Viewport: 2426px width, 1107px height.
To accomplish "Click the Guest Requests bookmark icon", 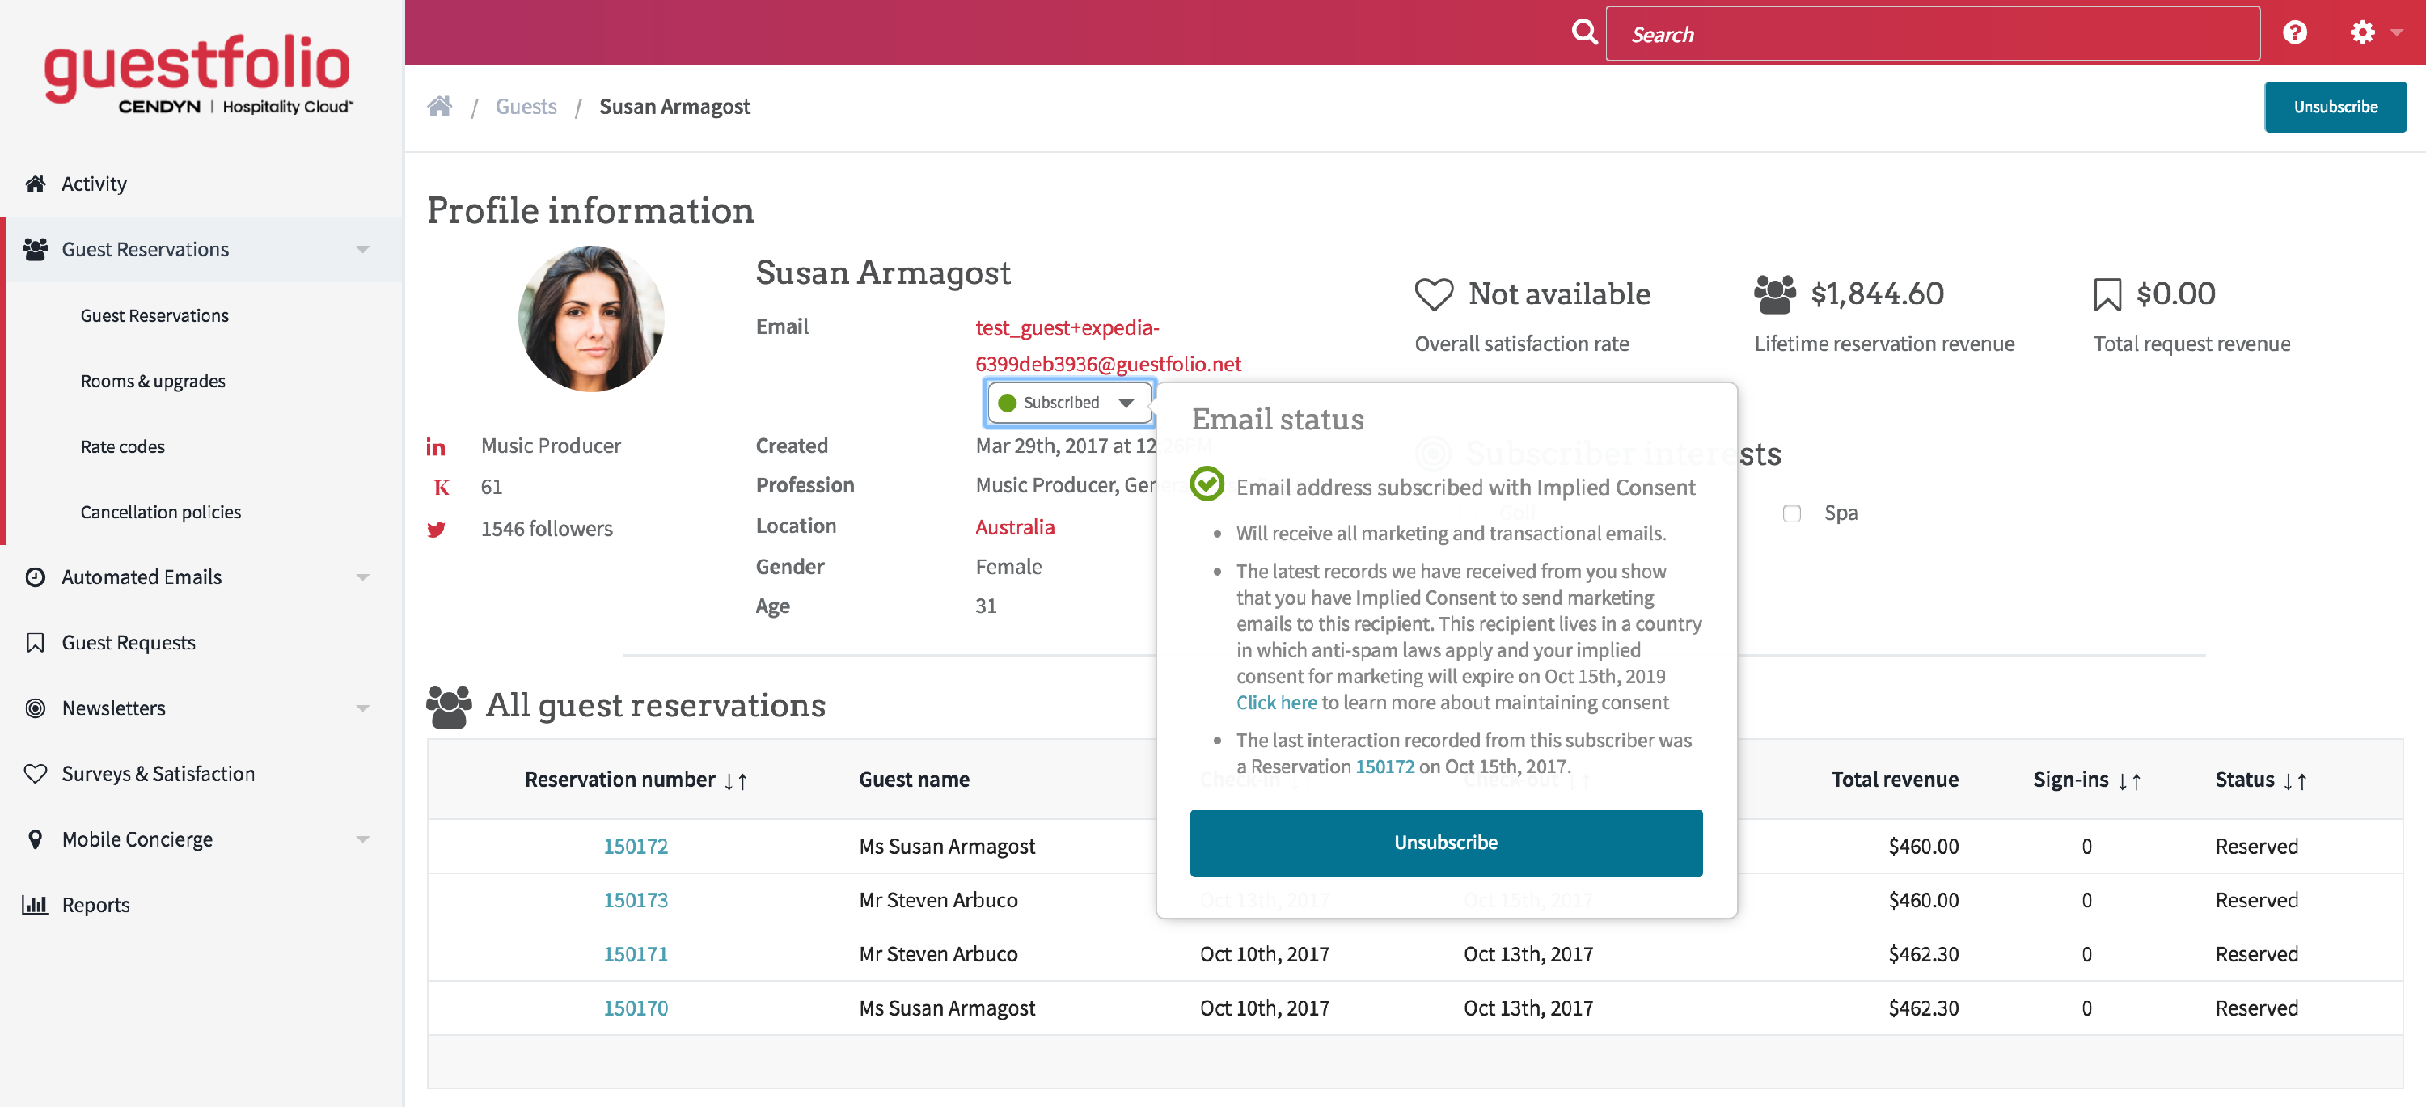I will point(36,643).
